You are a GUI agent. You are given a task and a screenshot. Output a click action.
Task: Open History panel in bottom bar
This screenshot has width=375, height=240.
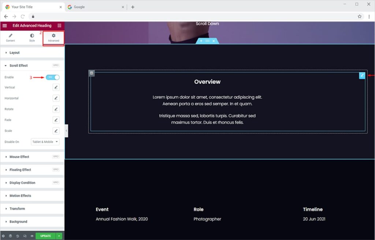pyautogui.click(x=18, y=236)
